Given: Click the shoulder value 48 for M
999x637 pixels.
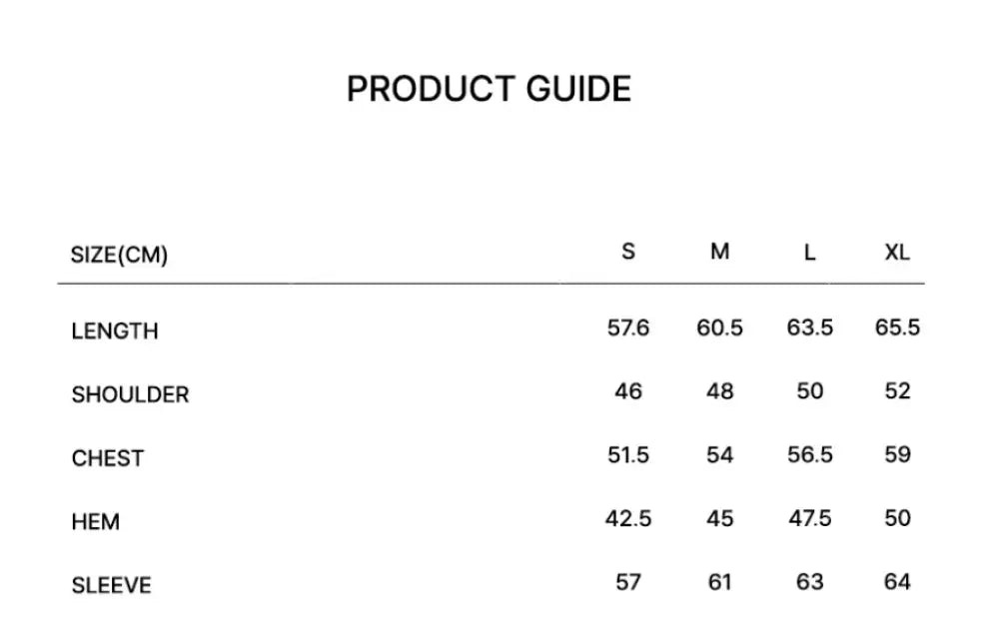Looking at the screenshot, I should click(x=720, y=391).
